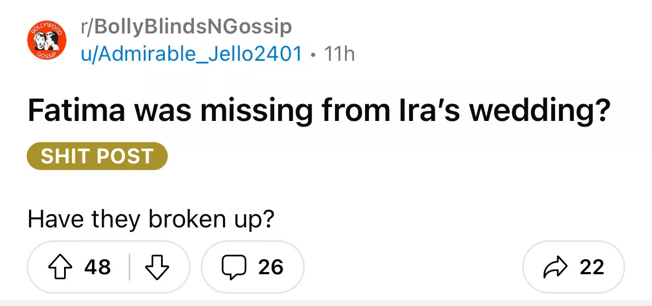
Task: Click the upvote count showing 48
Action: click(x=98, y=267)
